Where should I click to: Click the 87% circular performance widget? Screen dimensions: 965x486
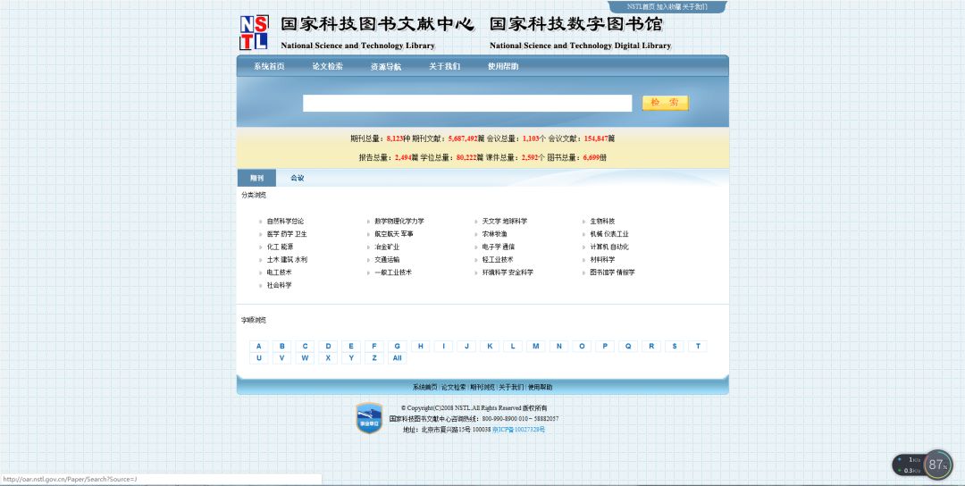click(x=936, y=465)
